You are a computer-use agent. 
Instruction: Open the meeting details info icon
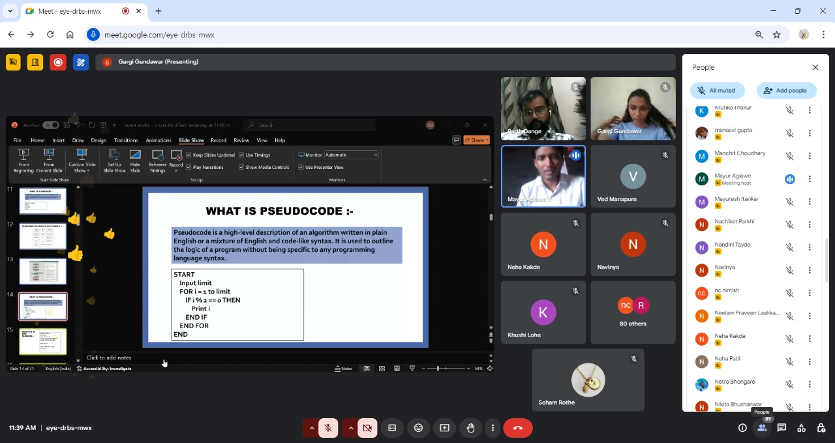click(742, 428)
